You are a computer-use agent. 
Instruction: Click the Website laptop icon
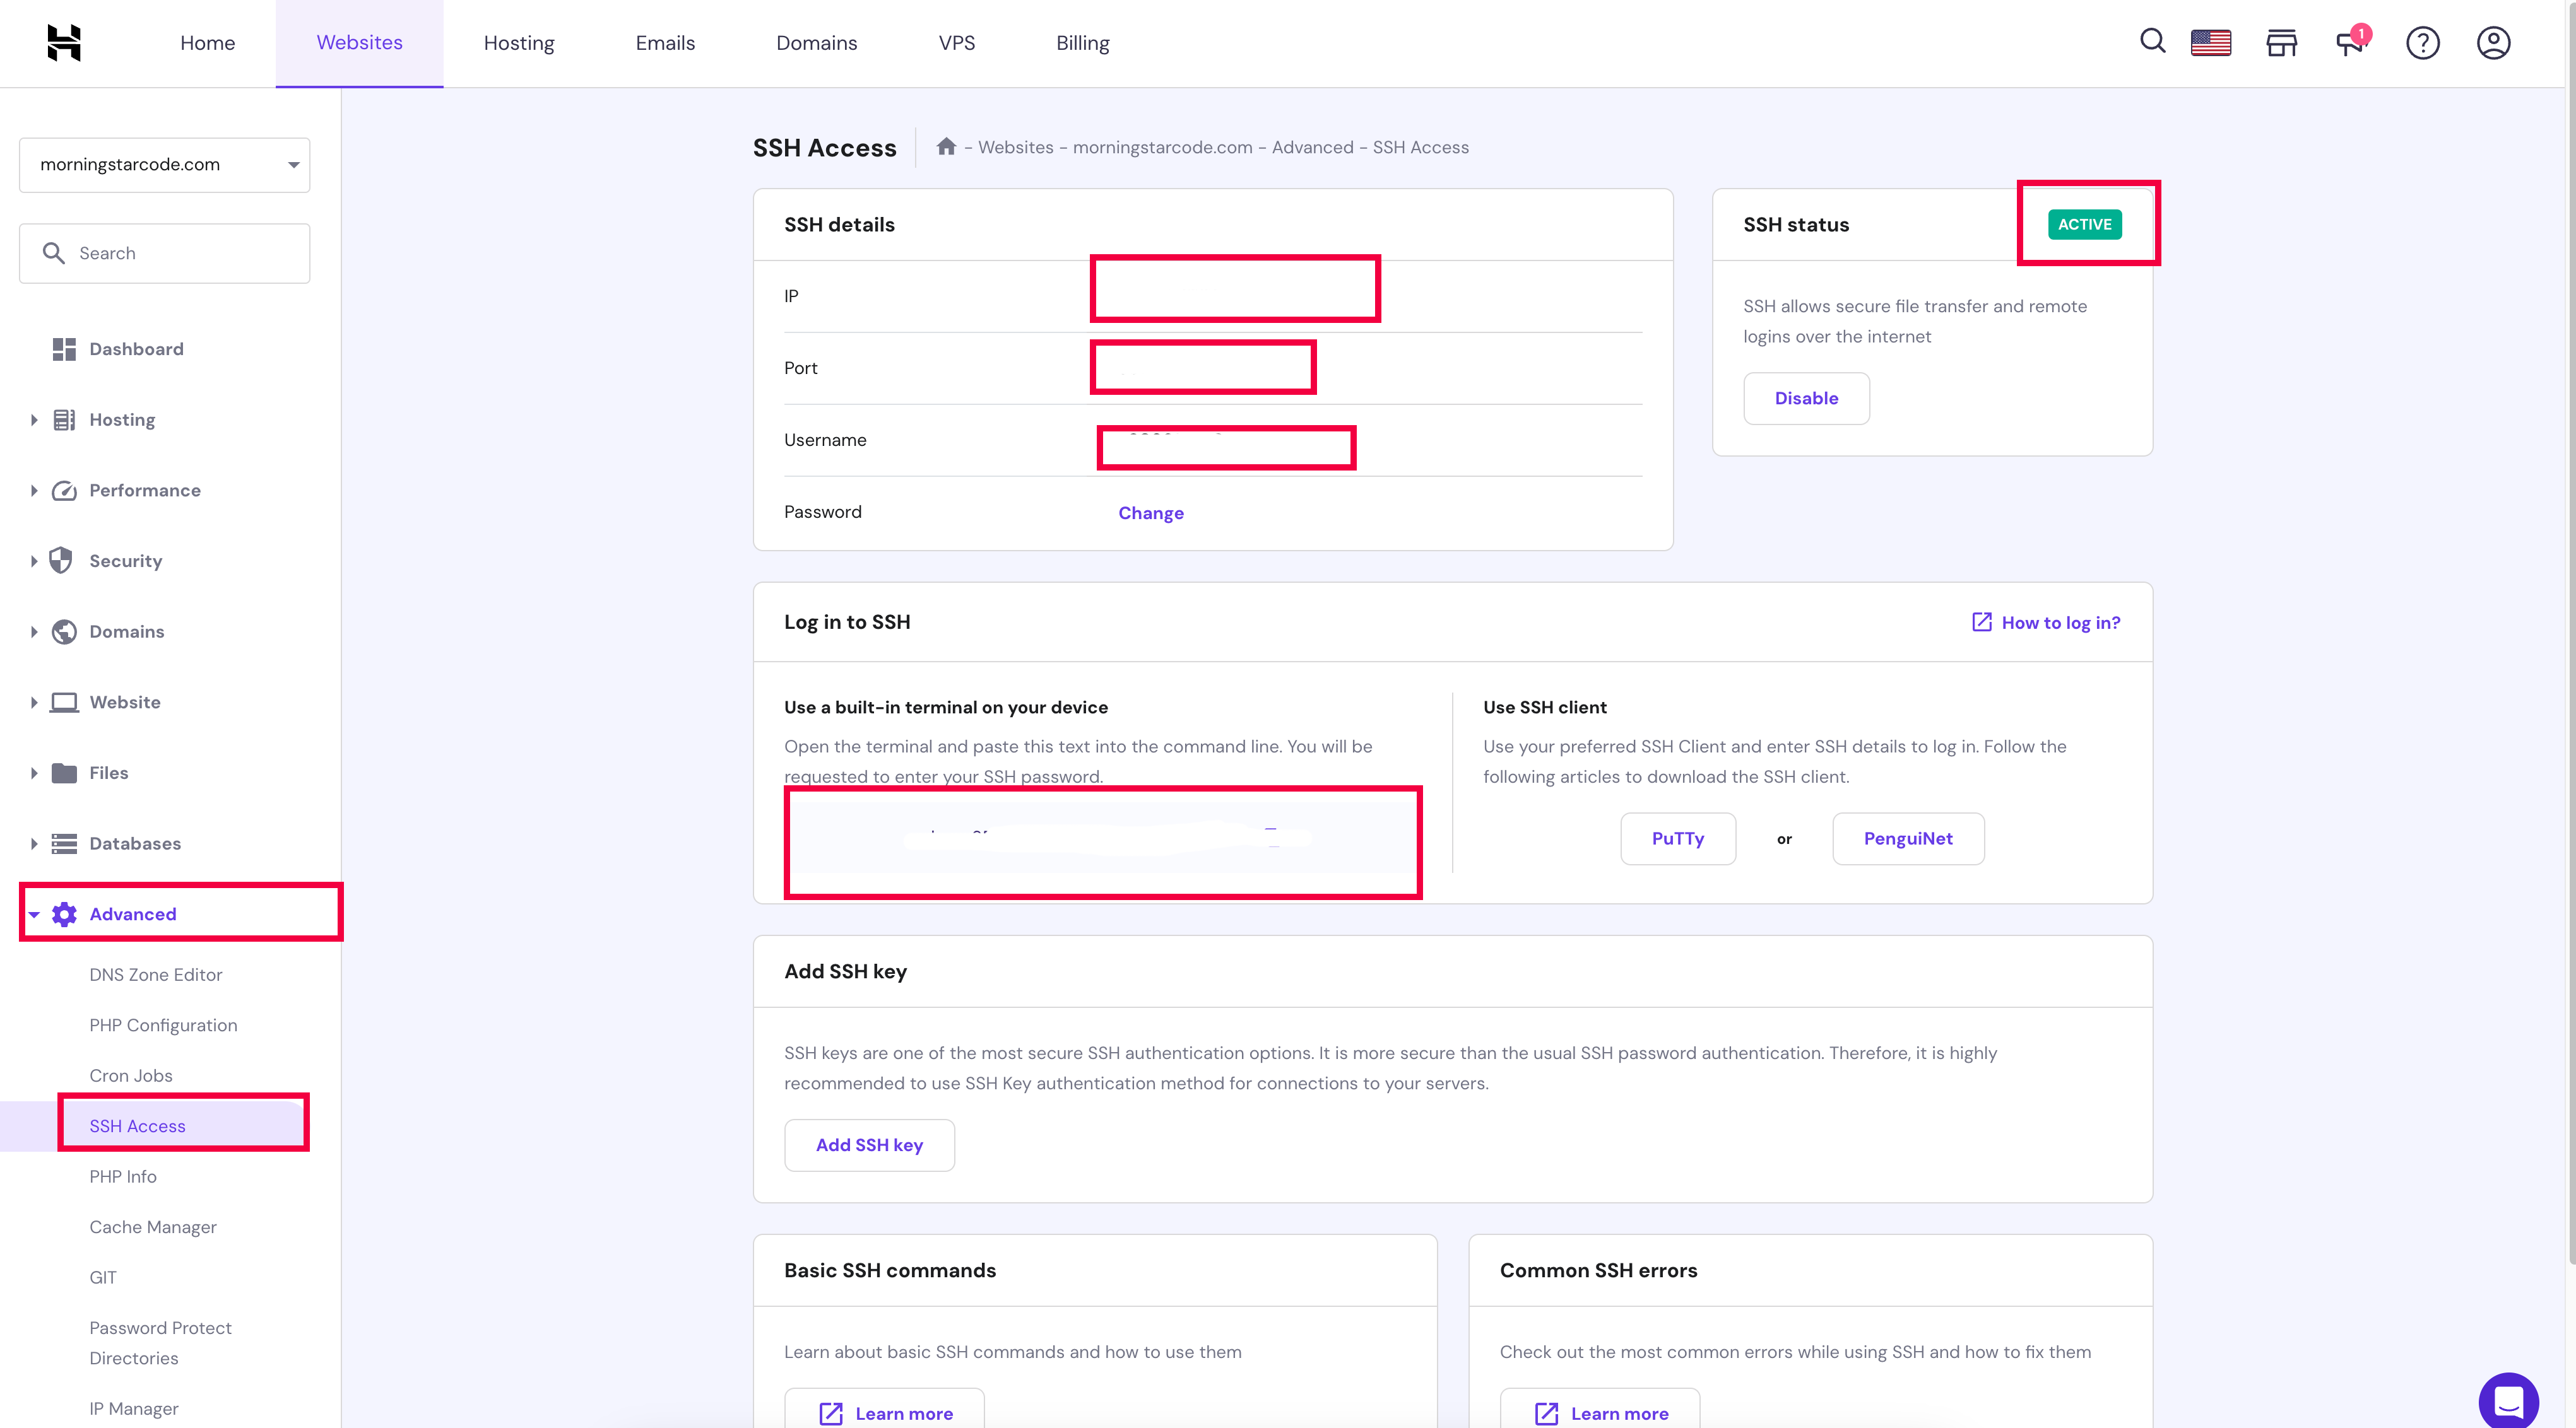pyautogui.click(x=64, y=703)
